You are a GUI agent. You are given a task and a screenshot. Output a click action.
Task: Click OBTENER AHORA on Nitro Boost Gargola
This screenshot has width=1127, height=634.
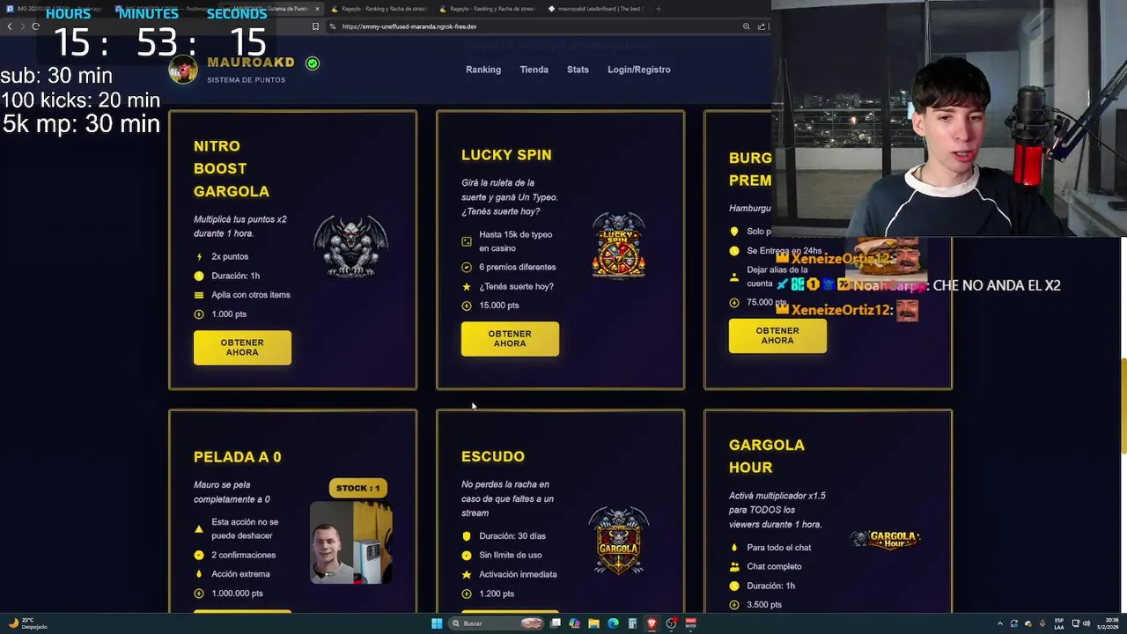pos(242,348)
